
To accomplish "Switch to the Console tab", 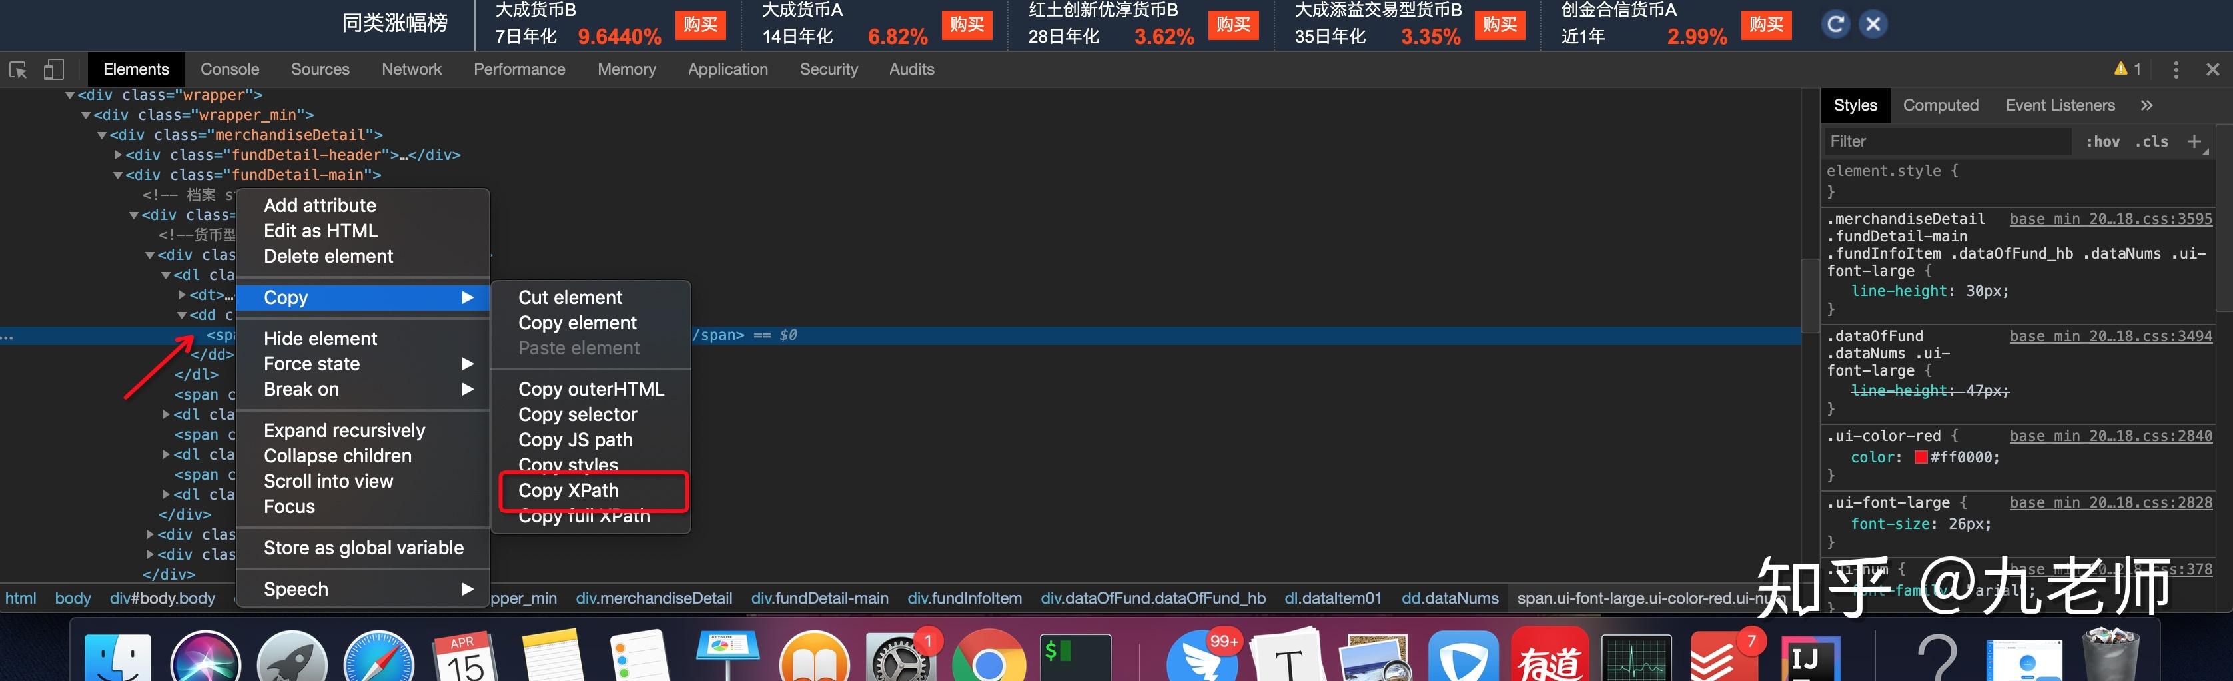I will 229,69.
